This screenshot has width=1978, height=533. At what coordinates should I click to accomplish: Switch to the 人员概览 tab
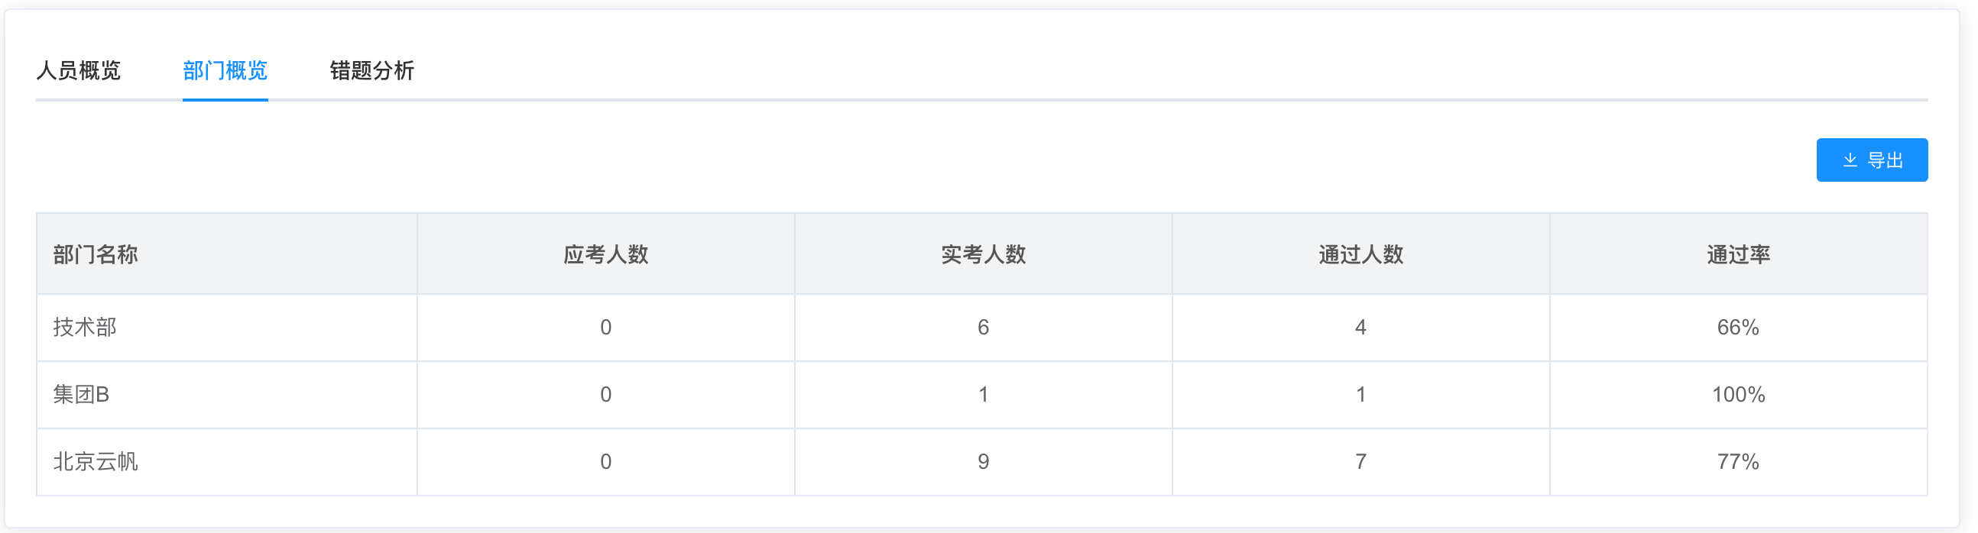78,70
